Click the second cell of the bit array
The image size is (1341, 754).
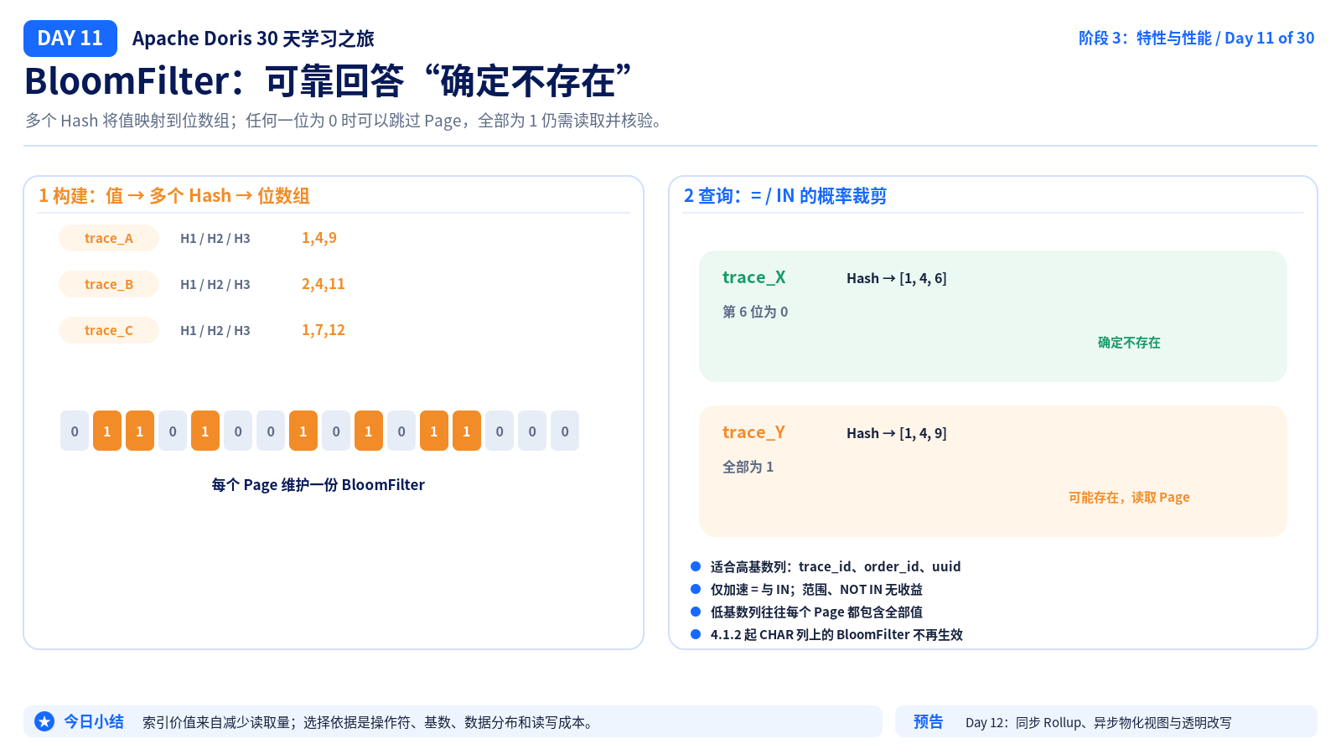107,431
